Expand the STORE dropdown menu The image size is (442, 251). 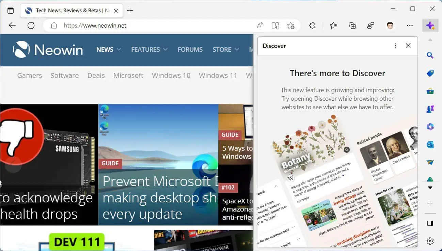(226, 50)
